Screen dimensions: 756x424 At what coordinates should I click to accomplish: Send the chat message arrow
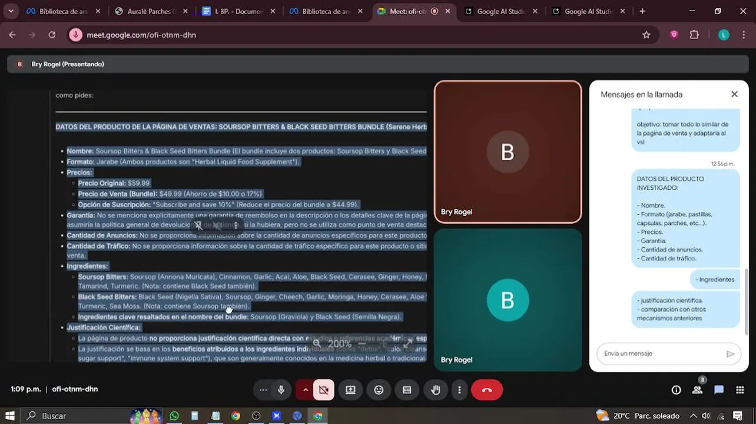click(730, 354)
